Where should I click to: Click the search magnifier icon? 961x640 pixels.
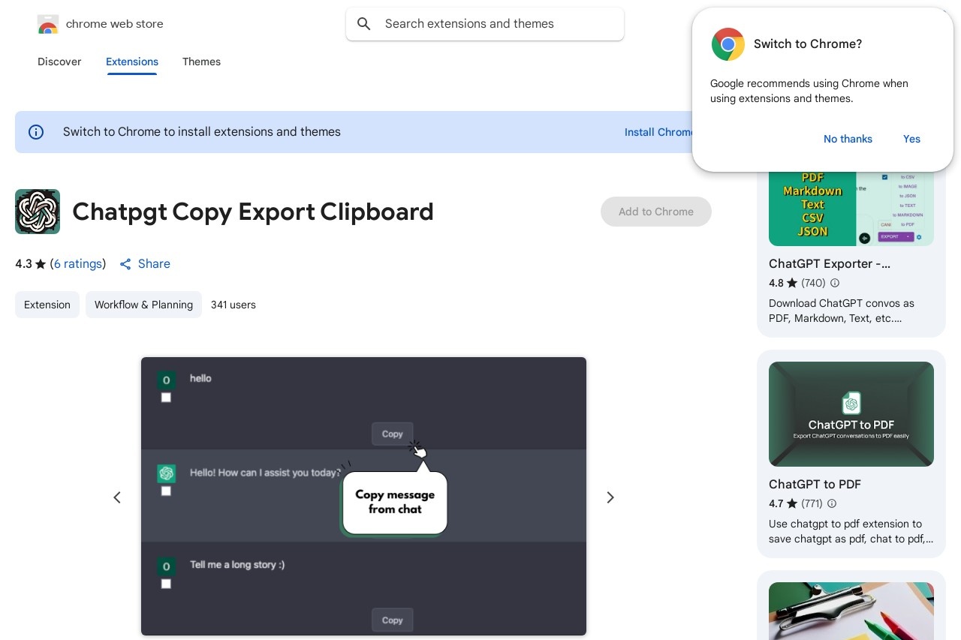[x=364, y=24]
